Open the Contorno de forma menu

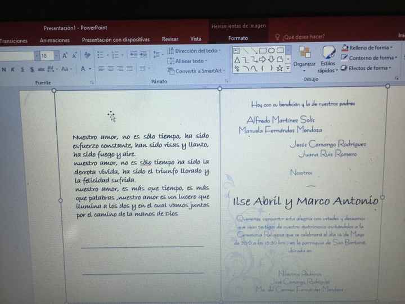point(369,57)
